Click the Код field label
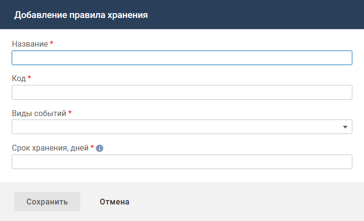The width and height of the screenshot is (364, 221). tap(18, 79)
